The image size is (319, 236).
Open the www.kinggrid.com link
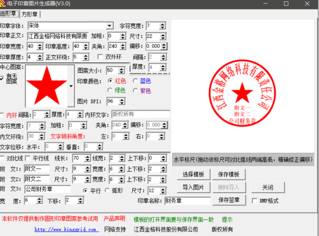[66, 230]
